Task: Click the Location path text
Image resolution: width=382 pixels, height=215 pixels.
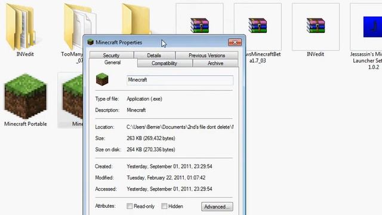Action: pos(180,127)
